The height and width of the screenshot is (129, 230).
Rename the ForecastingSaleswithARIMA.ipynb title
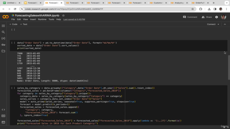[37, 15]
